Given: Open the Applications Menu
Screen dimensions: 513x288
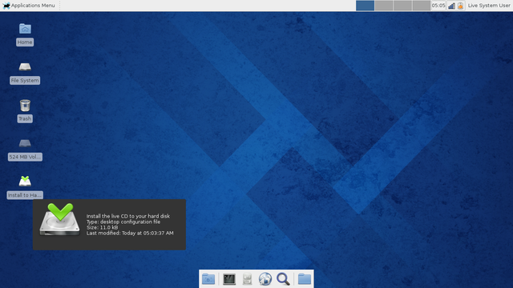Looking at the screenshot, I should pos(29,6).
